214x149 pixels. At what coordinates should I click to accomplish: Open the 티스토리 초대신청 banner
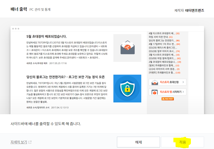click(x=167, y=82)
